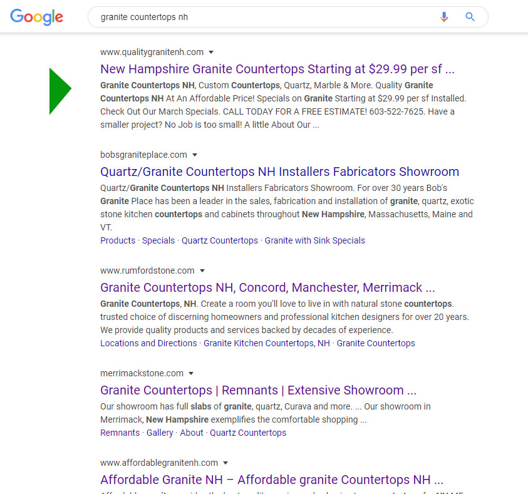The image size is (528, 494).
Task: Expand the dropdown arrow beside www.rumfordstone.com
Action: pyautogui.click(x=202, y=270)
